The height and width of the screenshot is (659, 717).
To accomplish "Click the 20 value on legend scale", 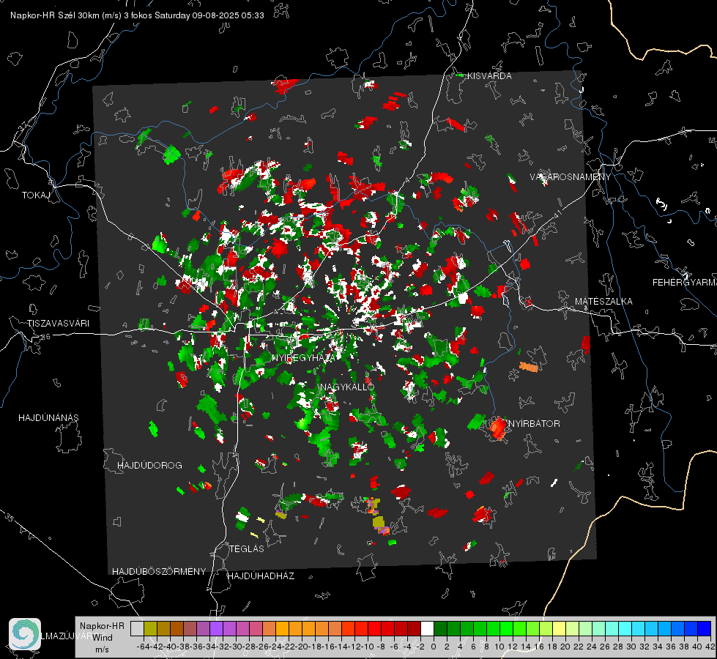I will pyautogui.click(x=565, y=647).
